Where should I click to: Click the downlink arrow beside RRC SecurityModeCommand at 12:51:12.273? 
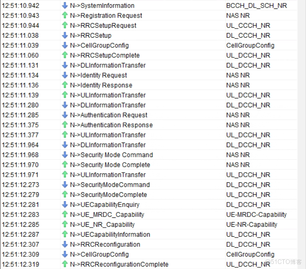65,184
